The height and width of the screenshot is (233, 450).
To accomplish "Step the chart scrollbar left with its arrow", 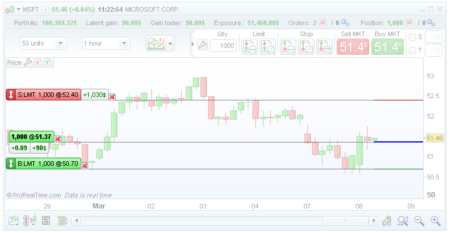I will 77,221.
